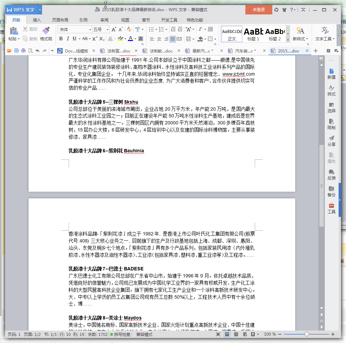Click the 未登录 login button
Image resolution: width=346 pixels, height=343 pixels.
tap(258, 10)
